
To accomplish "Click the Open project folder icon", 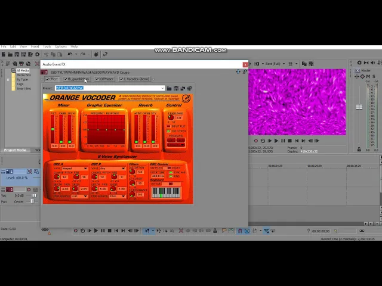I will 10,54.
